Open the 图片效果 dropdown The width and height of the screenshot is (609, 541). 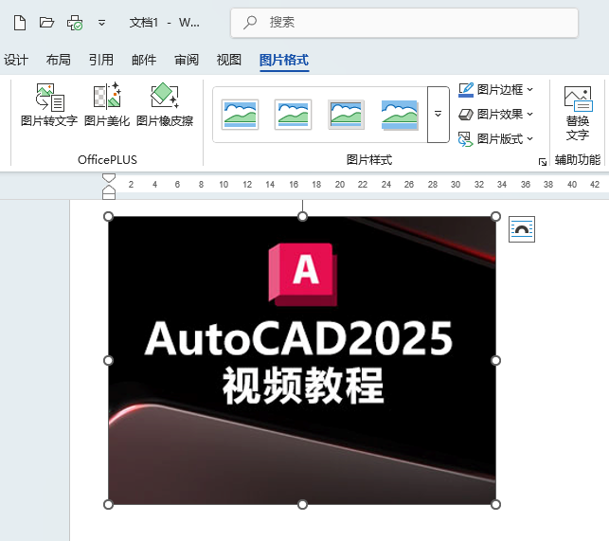pyautogui.click(x=496, y=115)
